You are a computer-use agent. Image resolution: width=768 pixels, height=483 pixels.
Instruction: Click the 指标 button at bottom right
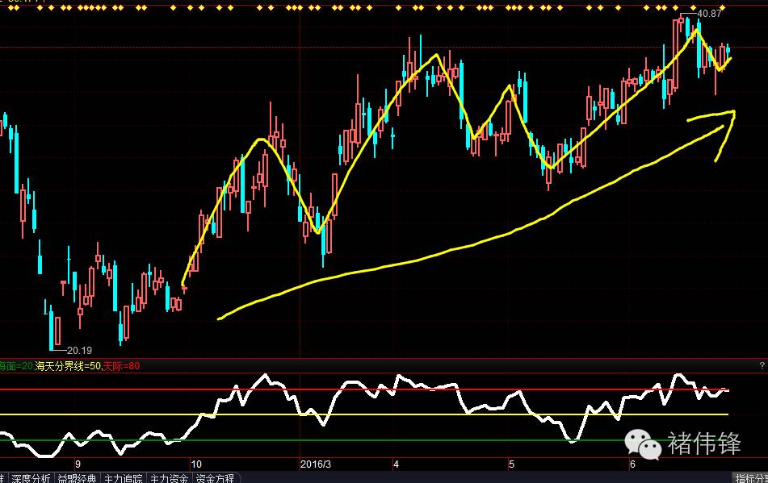[x=750, y=478]
